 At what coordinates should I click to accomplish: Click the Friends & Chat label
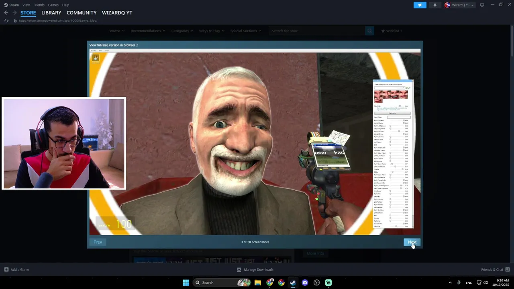492,270
